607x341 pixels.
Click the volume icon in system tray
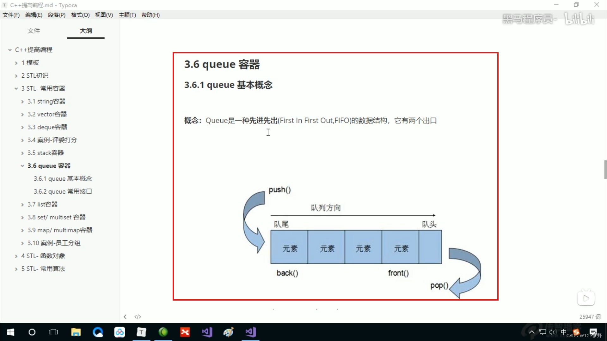coord(552,332)
